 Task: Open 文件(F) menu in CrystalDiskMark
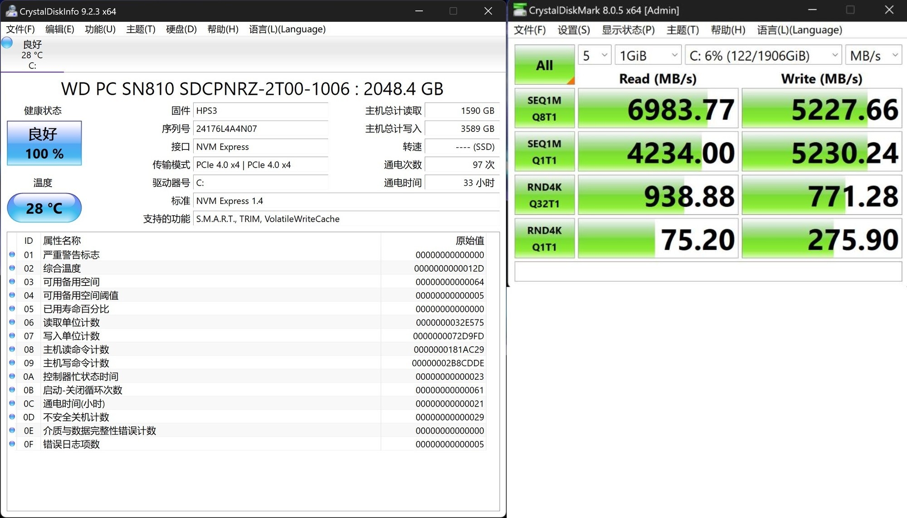tap(530, 30)
